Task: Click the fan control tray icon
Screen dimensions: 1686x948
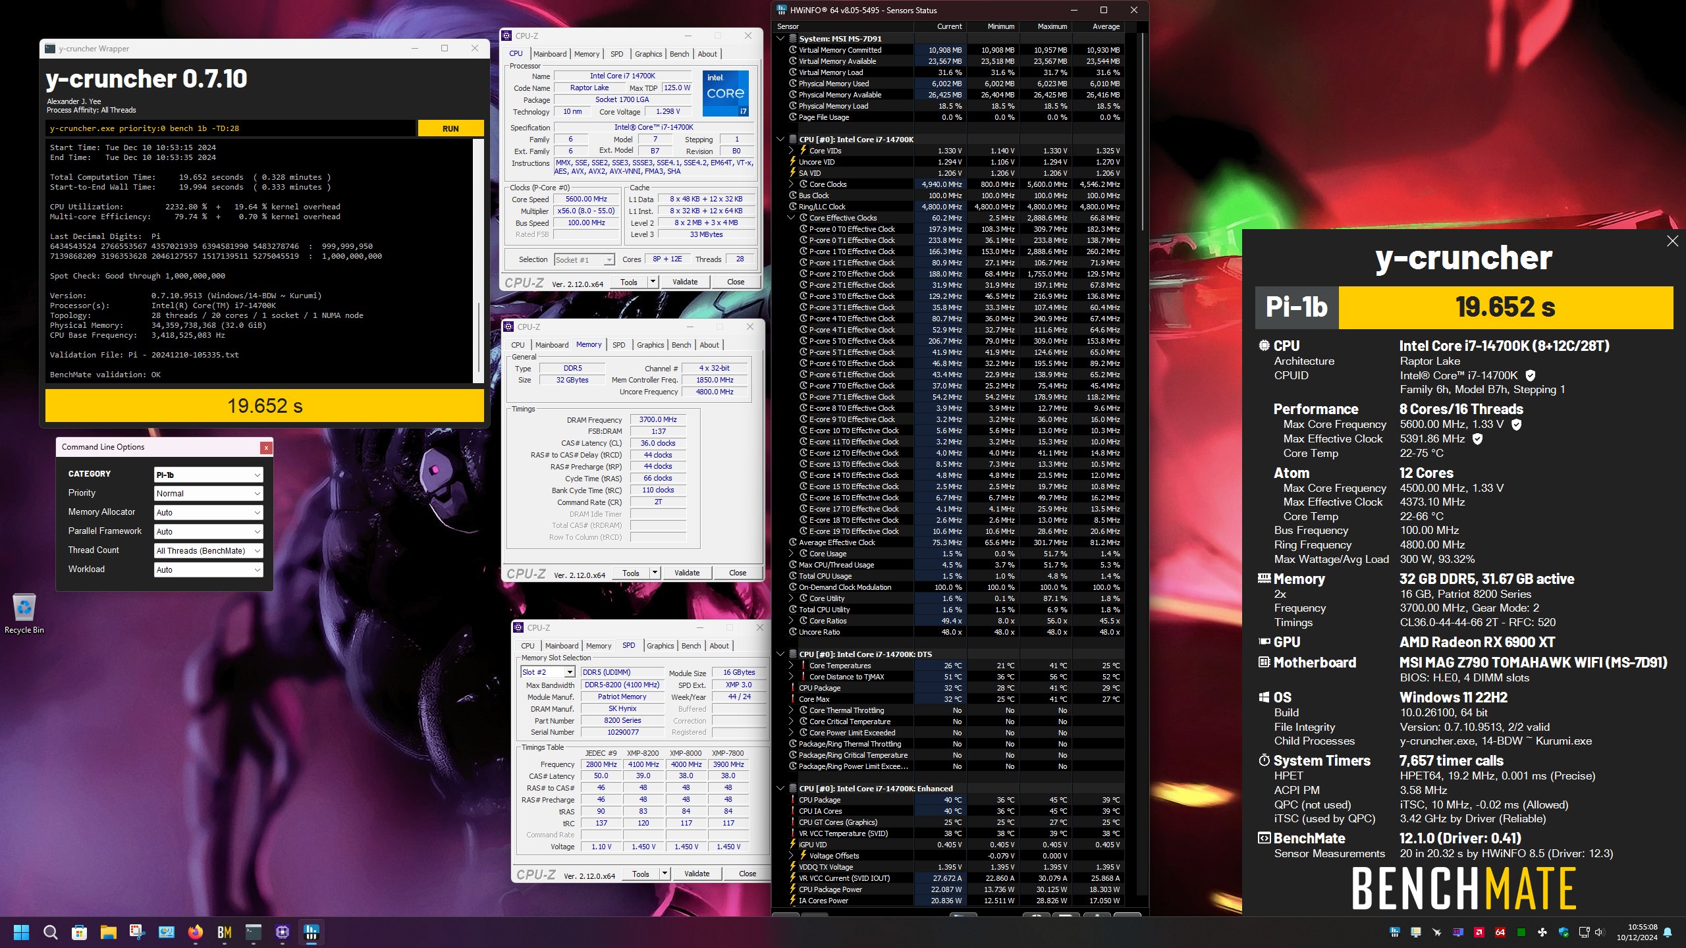Action: [x=1542, y=932]
